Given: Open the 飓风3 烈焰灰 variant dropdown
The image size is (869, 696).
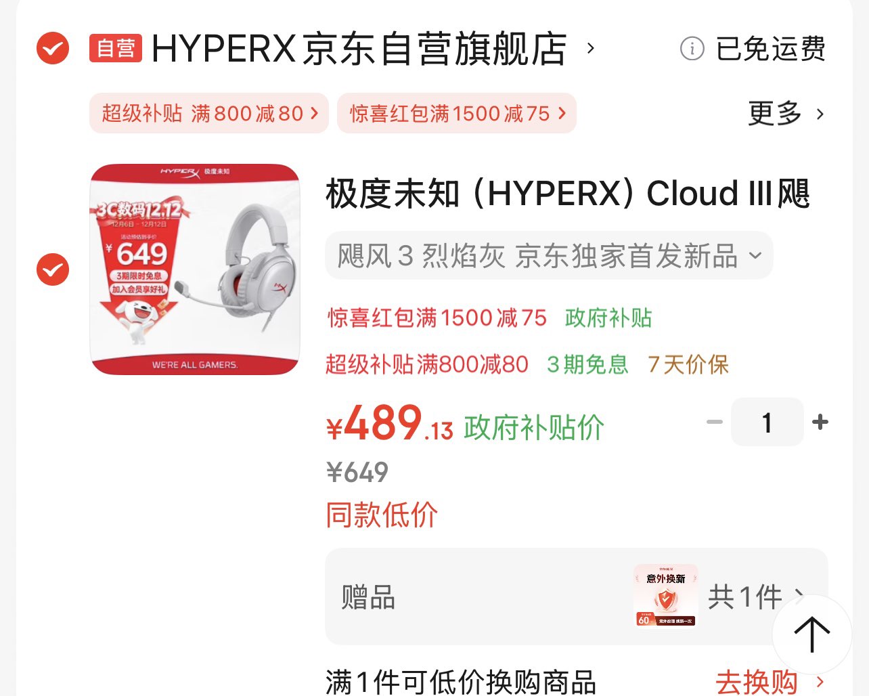Looking at the screenshot, I should (x=549, y=256).
